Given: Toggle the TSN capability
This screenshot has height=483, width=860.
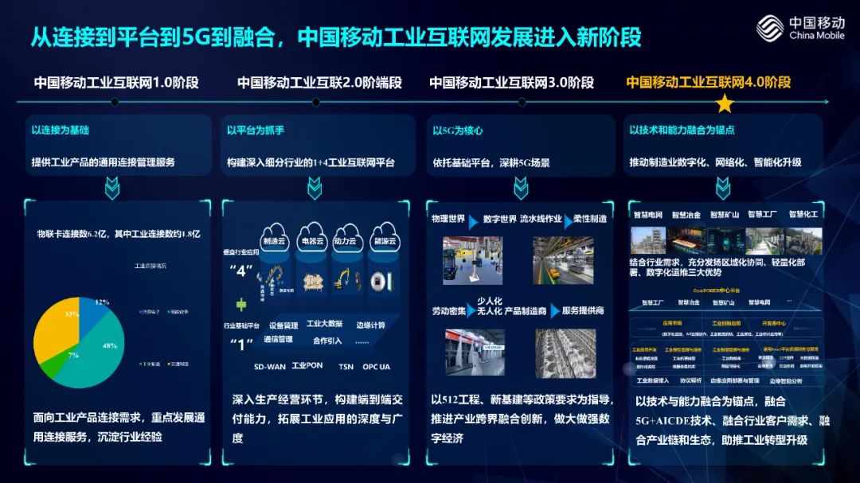Looking at the screenshot, I should coord(347,367).
